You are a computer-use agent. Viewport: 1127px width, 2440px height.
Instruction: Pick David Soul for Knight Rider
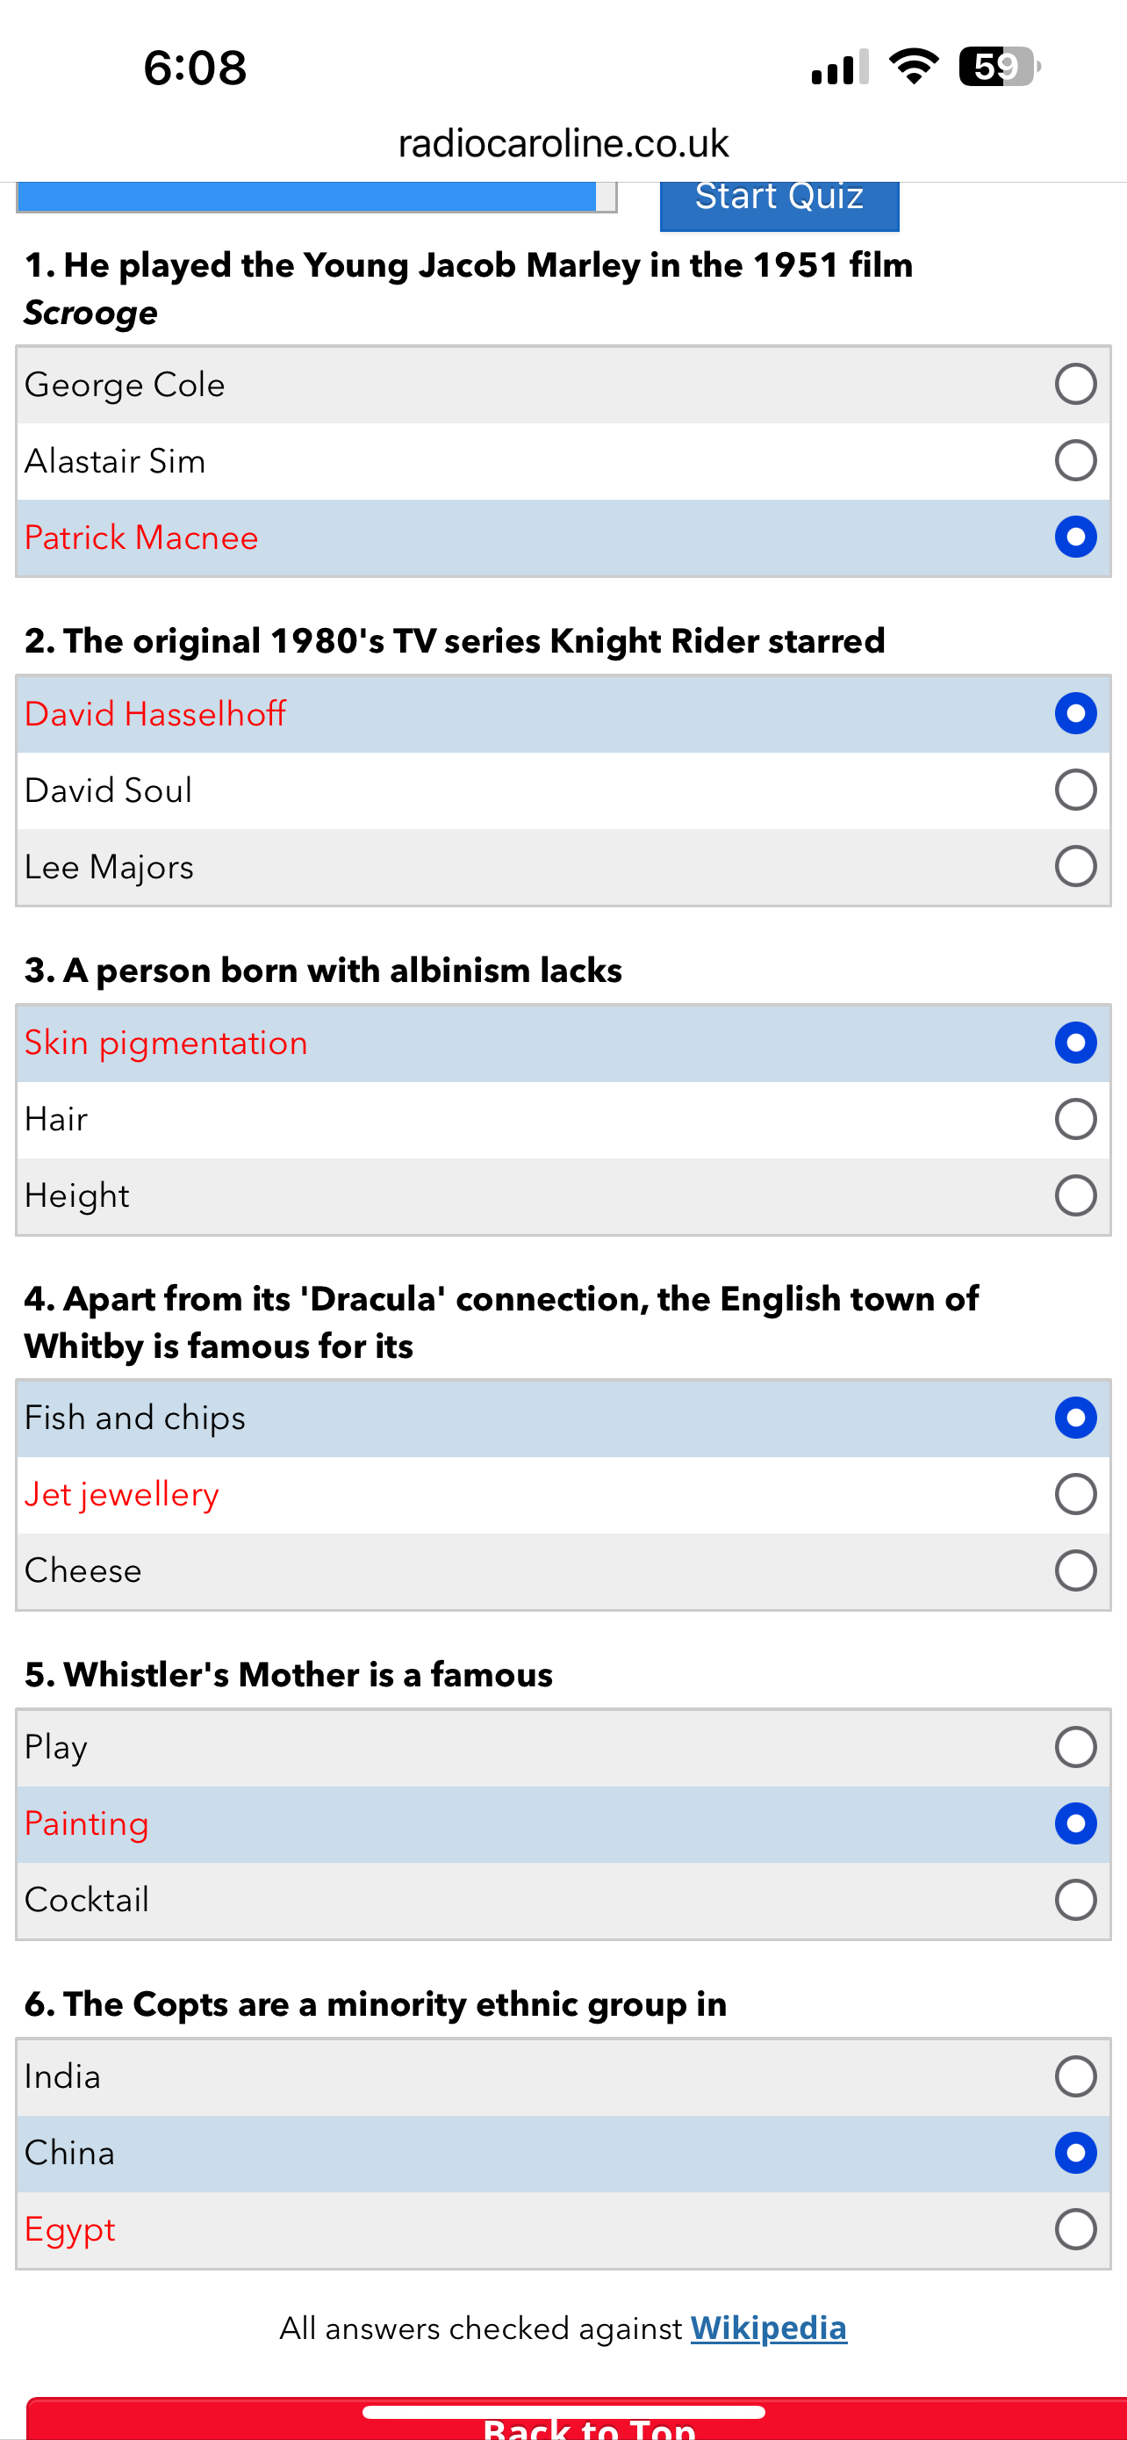pyautogui.click(x=1075, y=790)
